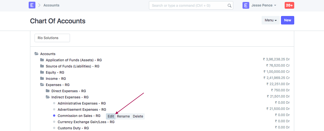Open the Menu dropdown button

tap(271, 20)
